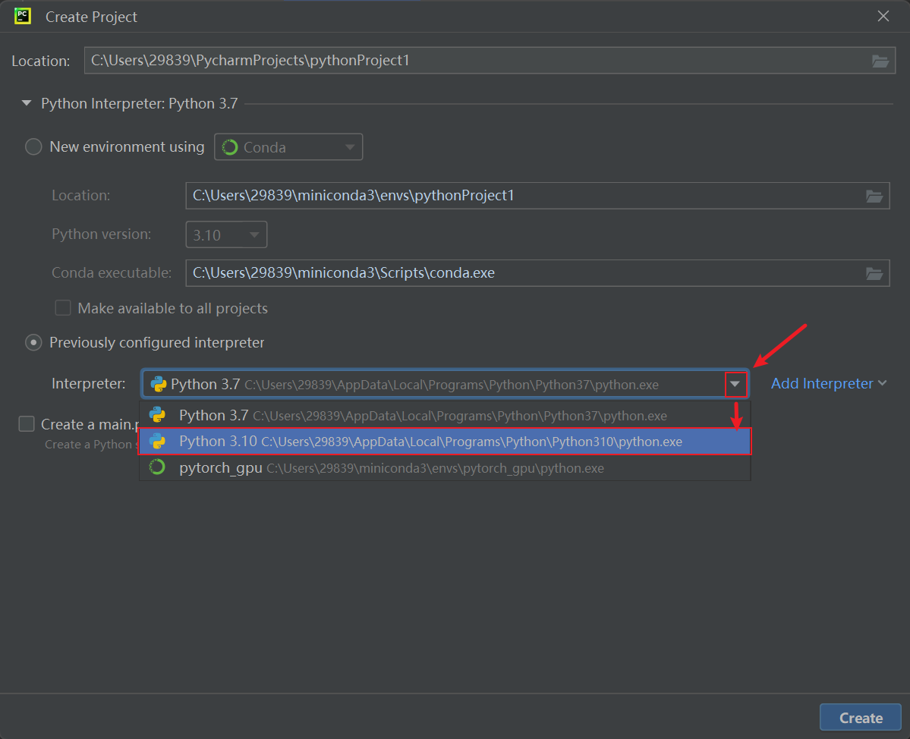The width and height of the screenshot is (910, 739).
Task: Select New environment using radio button
Action: 33,146
